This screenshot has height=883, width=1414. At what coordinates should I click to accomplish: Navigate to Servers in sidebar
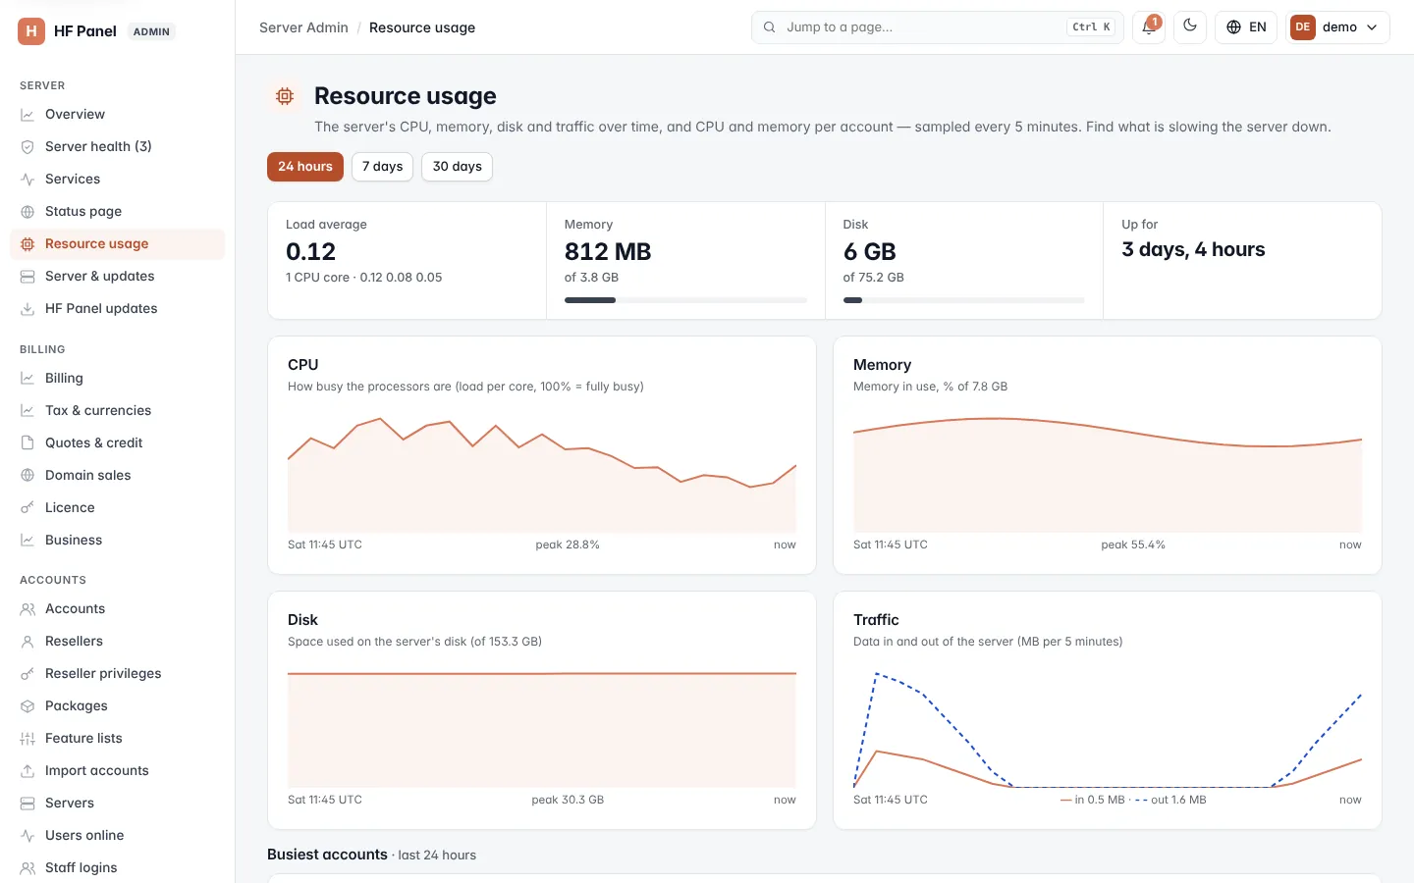(117, 804)
